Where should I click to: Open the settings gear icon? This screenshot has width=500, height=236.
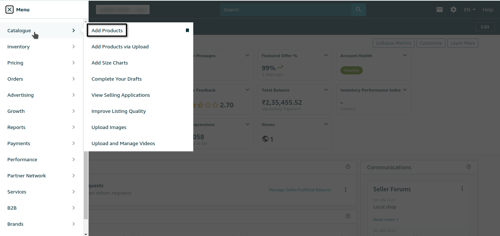click(x=454, y=10)
